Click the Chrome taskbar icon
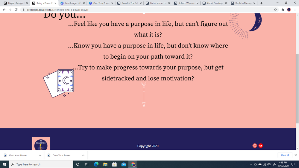The height and width of the screenshot is (168, 299). 133,164
